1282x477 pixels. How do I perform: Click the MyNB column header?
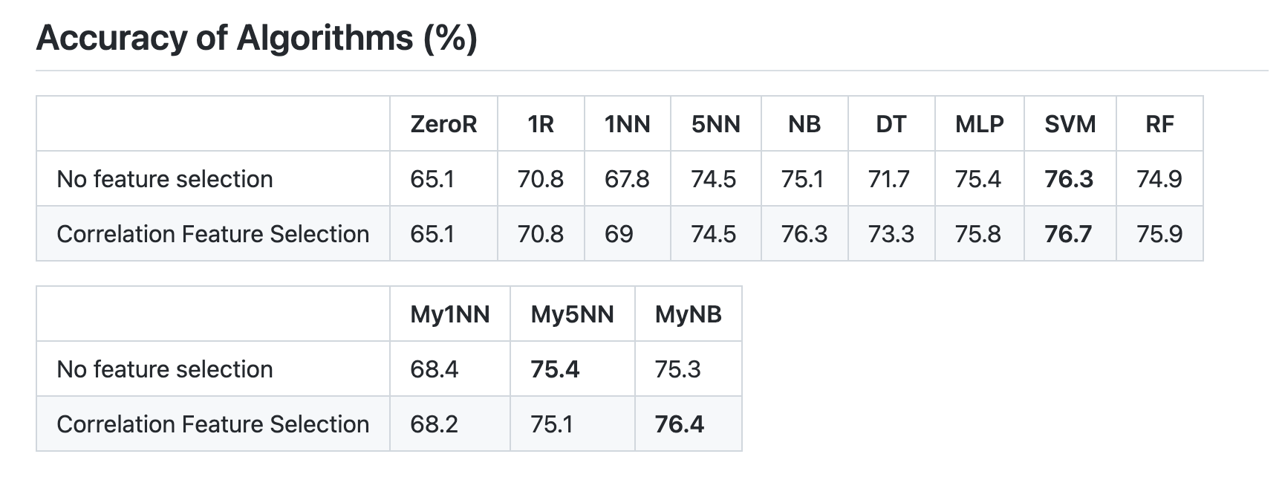pos(688,314)
